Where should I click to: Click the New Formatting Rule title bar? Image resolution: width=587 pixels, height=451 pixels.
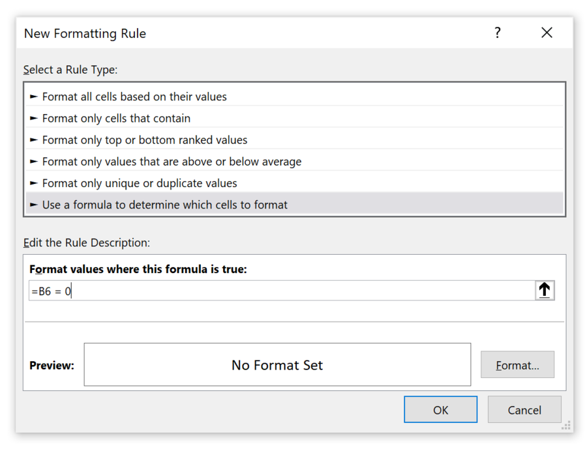coord(84,33)
